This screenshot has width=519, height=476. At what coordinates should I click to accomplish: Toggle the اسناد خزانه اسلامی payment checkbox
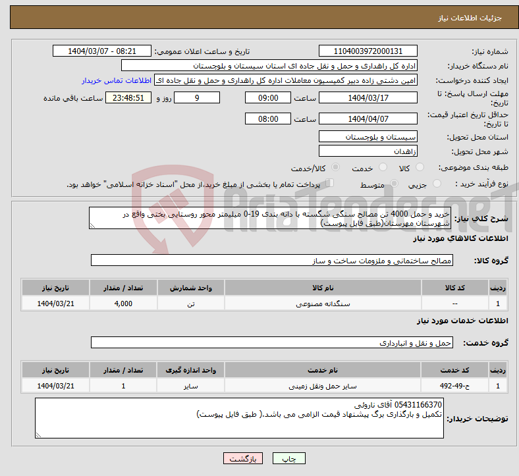[x=329, y=183]
